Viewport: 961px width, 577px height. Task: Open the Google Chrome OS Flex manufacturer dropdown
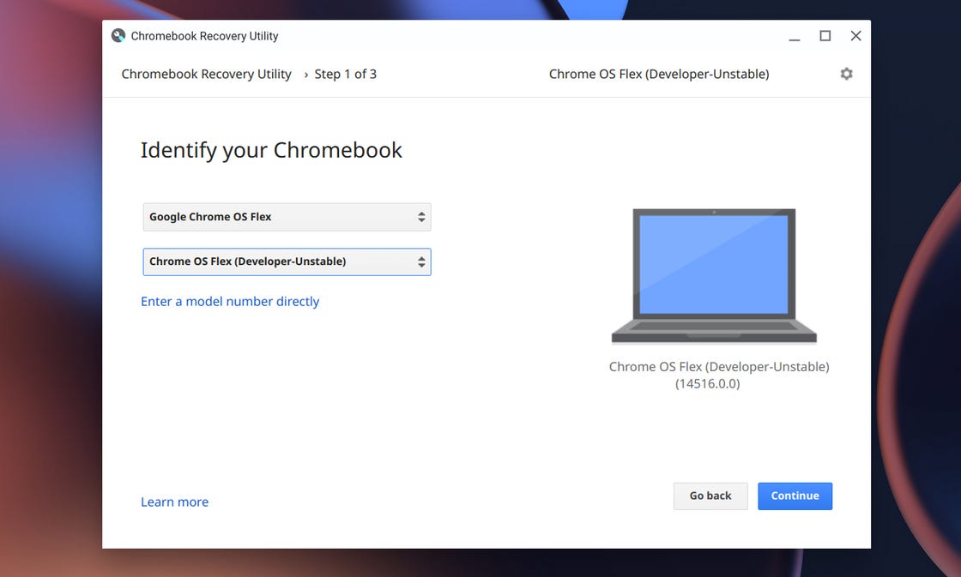(x=287, y=217)
